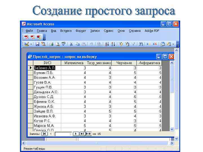Viewport: 203px width, 152px height.
Task: Click the Paste icon
Action: tap(84, 44)
